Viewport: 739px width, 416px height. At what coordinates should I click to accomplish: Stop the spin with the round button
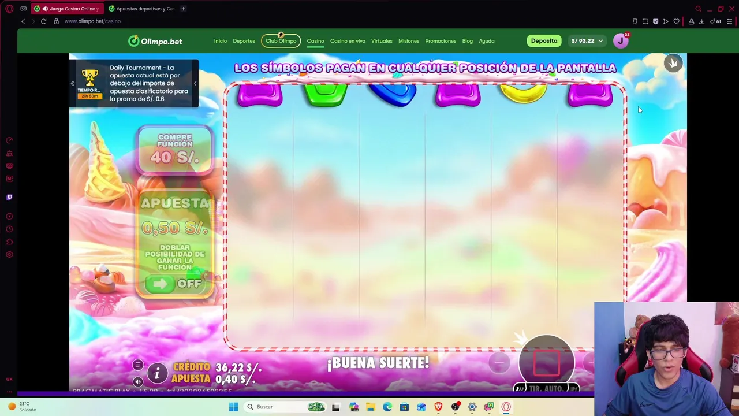(x=546, y=362)
